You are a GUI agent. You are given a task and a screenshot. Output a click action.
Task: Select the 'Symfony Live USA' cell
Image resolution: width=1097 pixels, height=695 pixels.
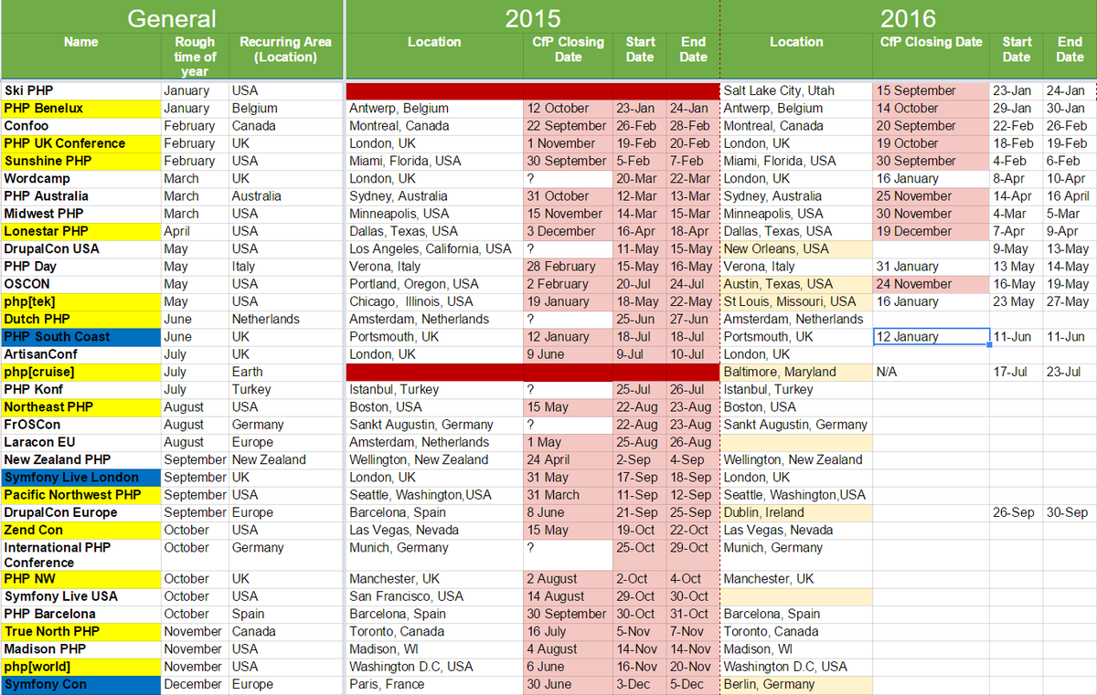tap(81, 596)
